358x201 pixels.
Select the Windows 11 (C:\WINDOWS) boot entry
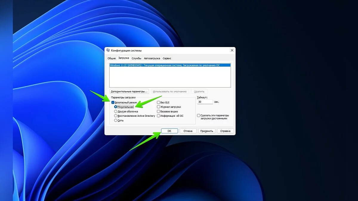(170, 65)
